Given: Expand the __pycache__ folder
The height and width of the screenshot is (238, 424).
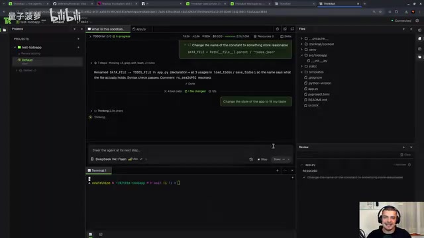Looking at the screenshot, I should tap(302, 38).
